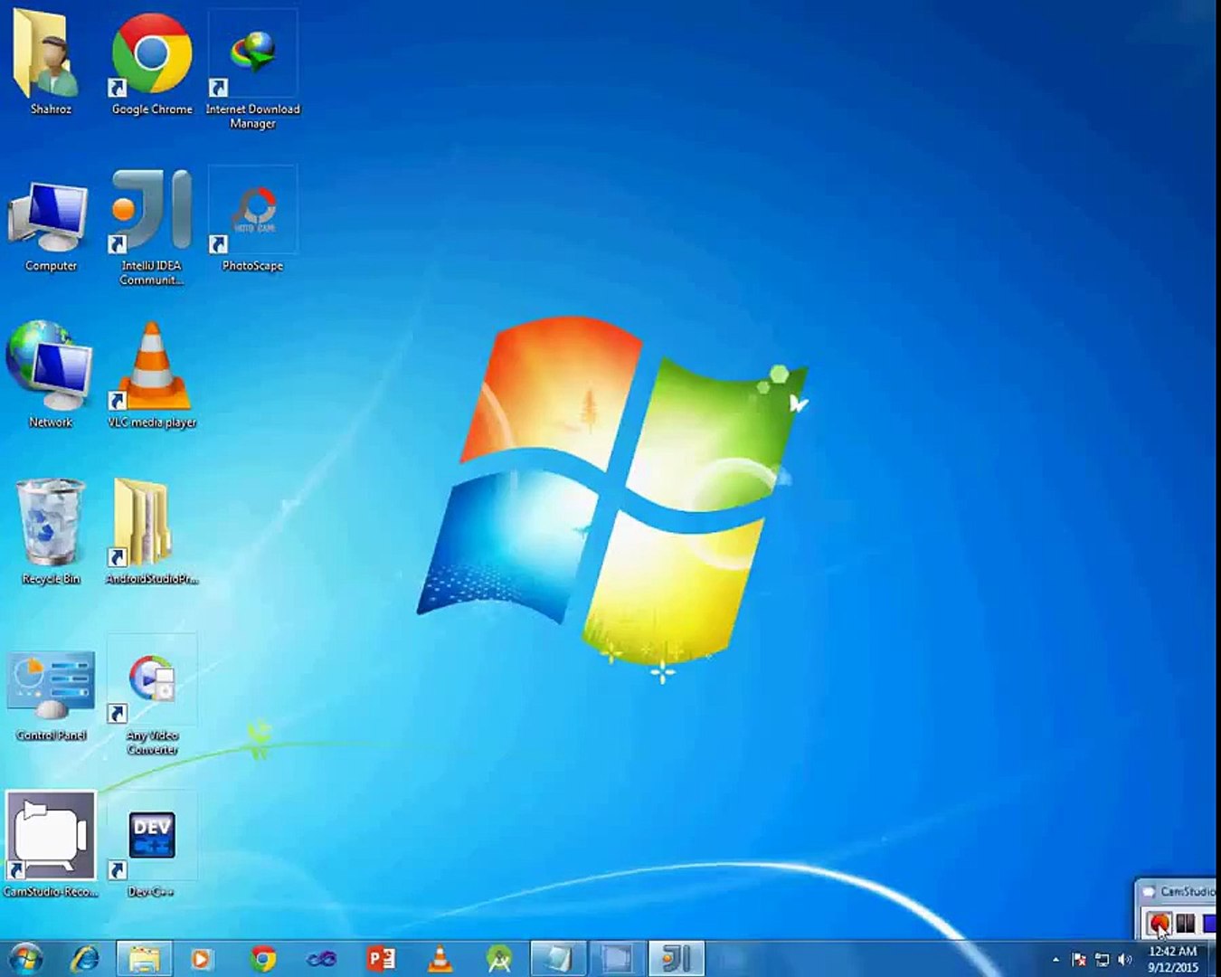
Task: Select the Any Video Converter shortcut
Action: (152, 697)
